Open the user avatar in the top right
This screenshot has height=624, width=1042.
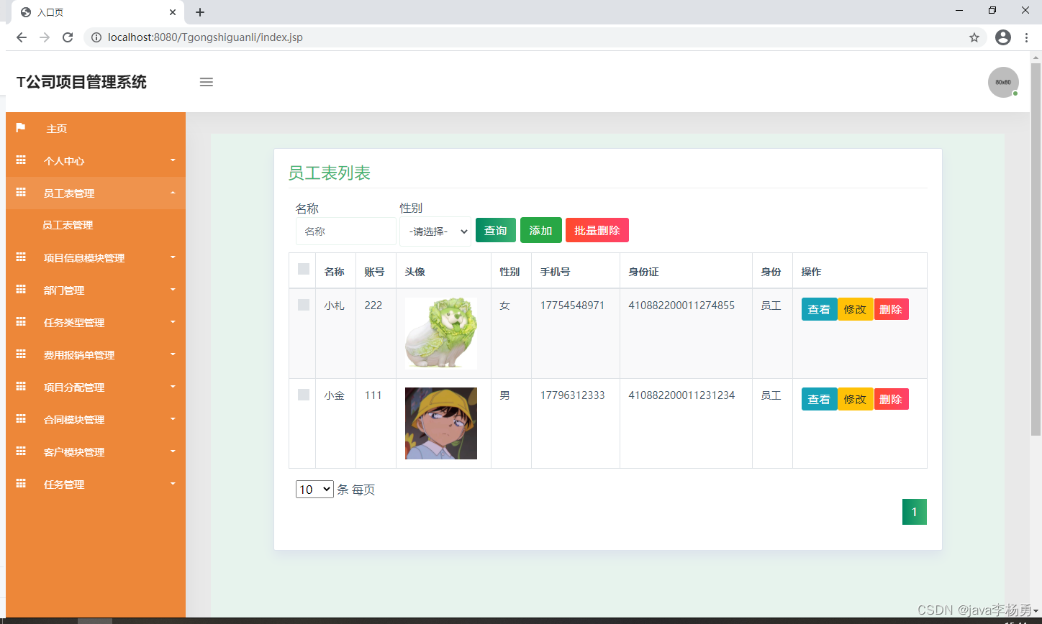pos(1003,82)
